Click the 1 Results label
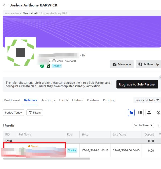 pyautogui.click(x=8, y=125)
